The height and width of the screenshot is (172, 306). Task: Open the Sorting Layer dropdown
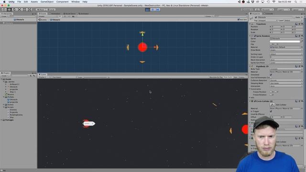(286, 54)
